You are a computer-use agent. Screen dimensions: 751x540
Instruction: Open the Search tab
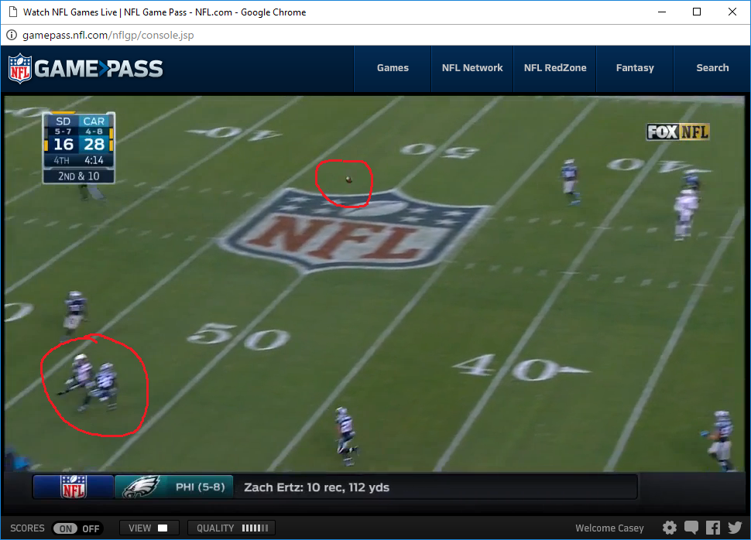point(712,68)
